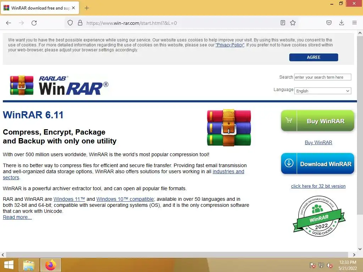Reload the current page

click(34, 23)
